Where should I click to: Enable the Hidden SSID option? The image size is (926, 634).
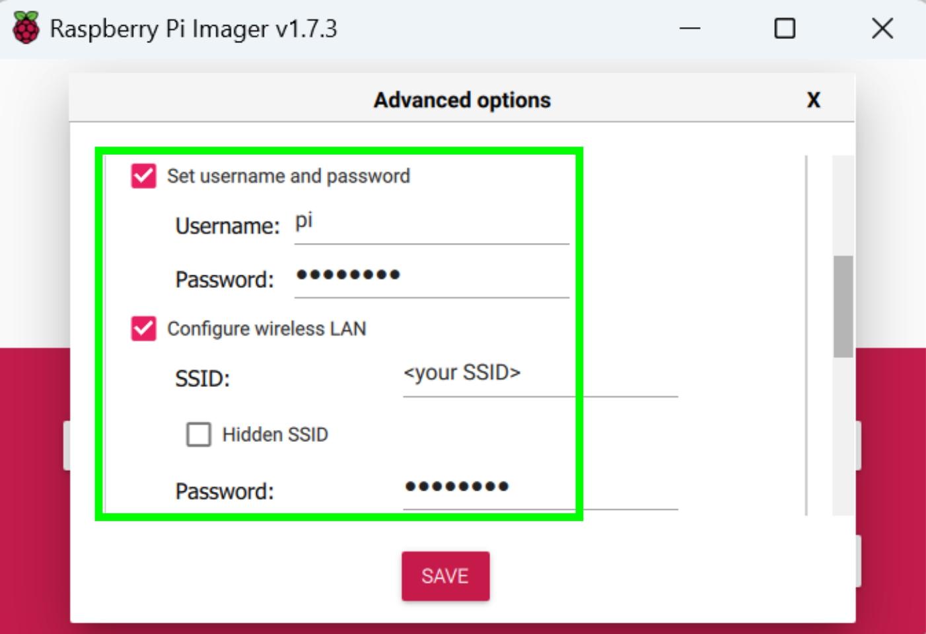click(x=198, y=435)
